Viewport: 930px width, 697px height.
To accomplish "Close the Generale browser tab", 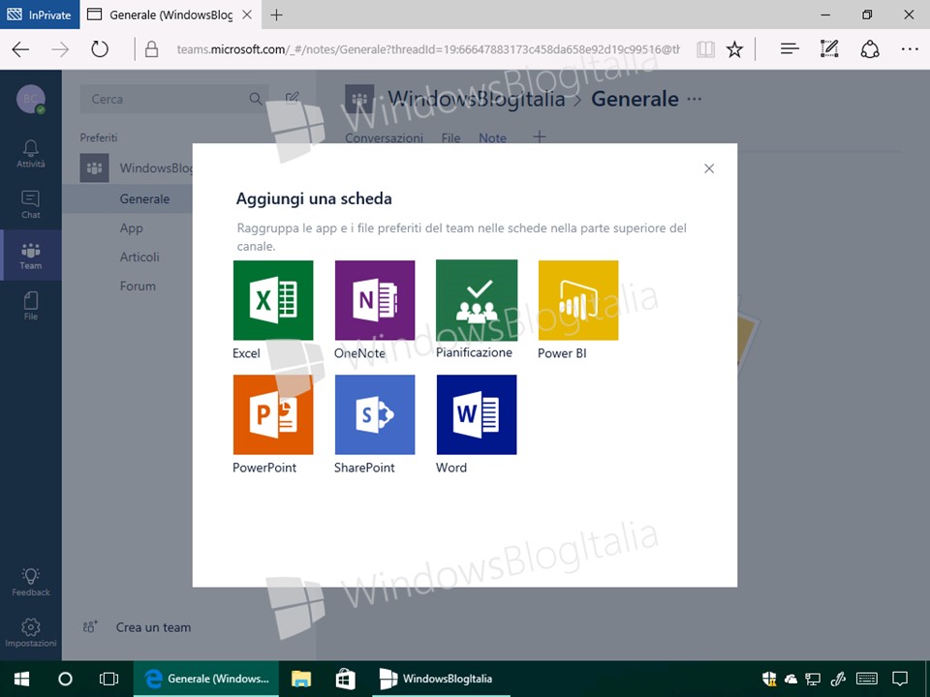I will pyautogui.click(x=247, y=15).
